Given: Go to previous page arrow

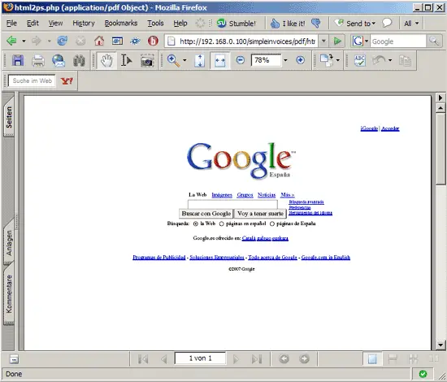Looking at the screenshot, I should (x=164, y=359).
